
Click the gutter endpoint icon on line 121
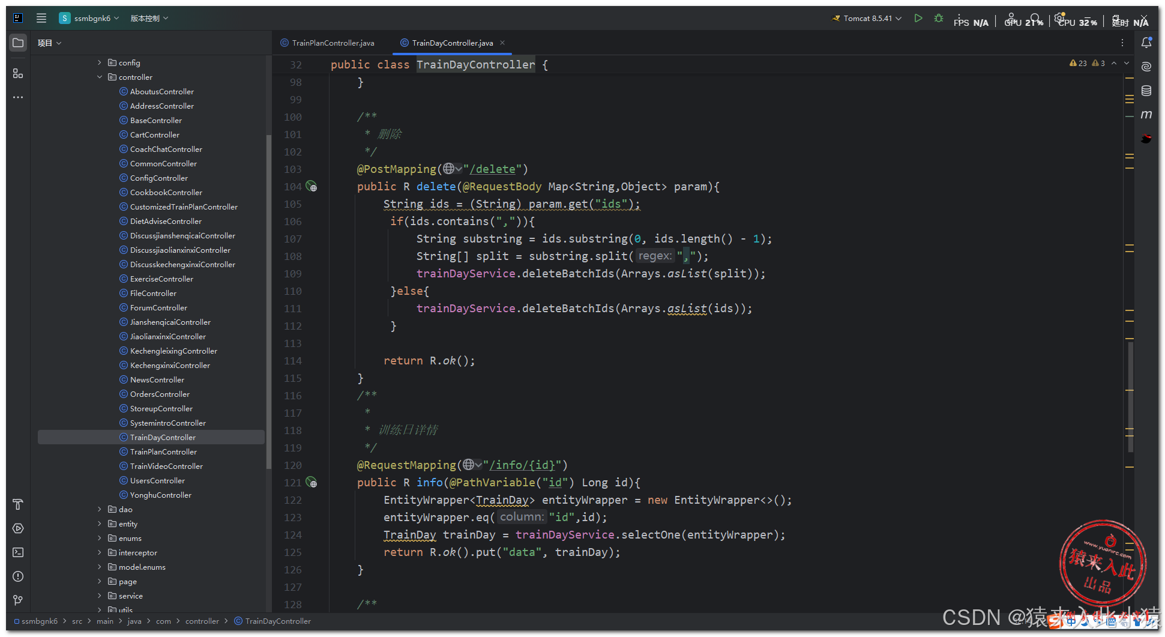pos(312,482)
